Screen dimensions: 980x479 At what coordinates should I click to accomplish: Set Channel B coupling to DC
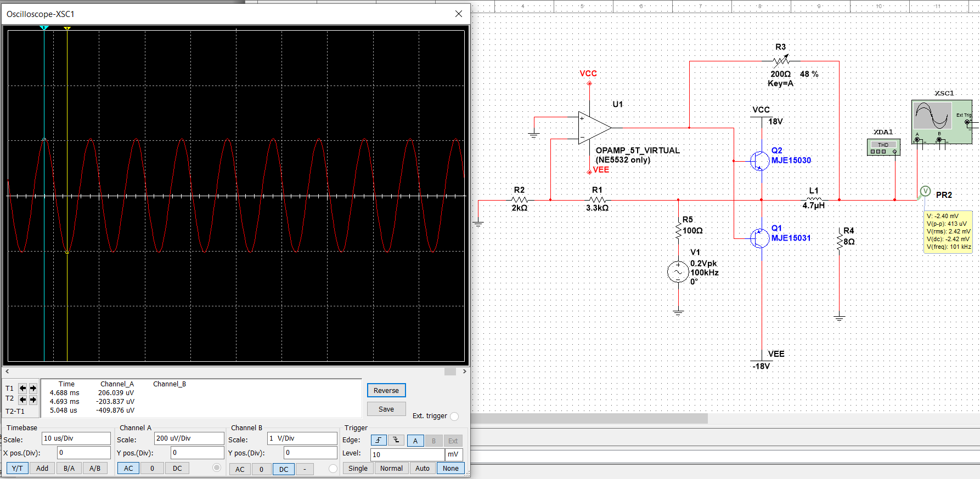(284, 469)
